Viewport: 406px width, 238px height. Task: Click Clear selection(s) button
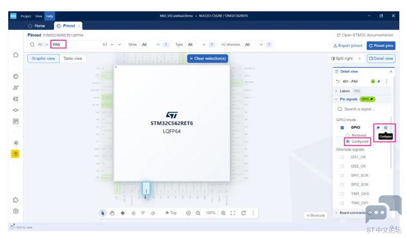(x=208, y=59)
